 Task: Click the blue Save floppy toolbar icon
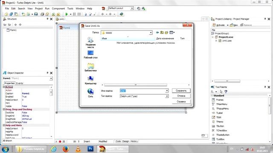pos(36,14)
